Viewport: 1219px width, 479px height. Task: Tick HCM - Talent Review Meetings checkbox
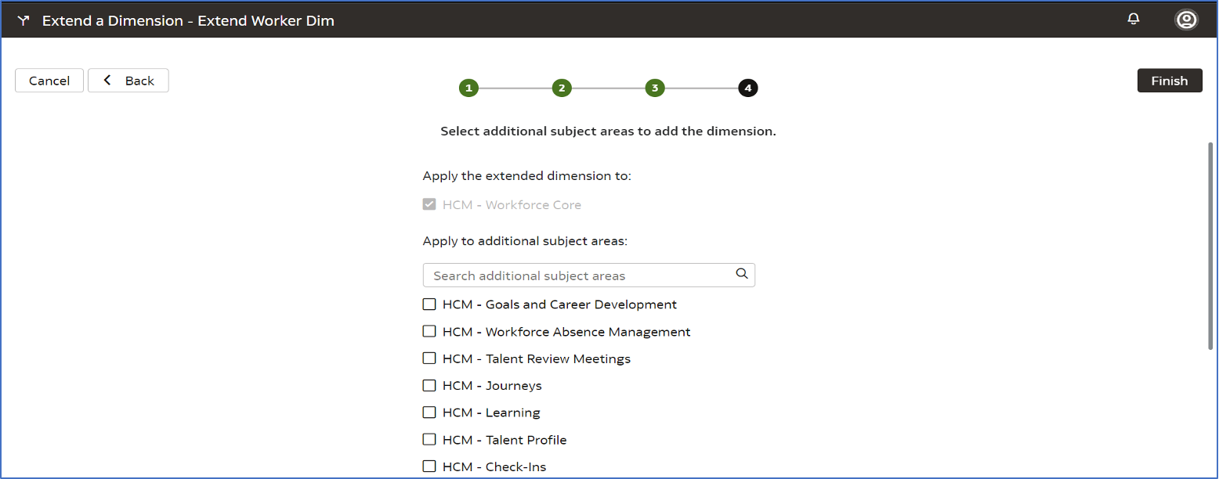pyautogui.click(x=429, y=358)
